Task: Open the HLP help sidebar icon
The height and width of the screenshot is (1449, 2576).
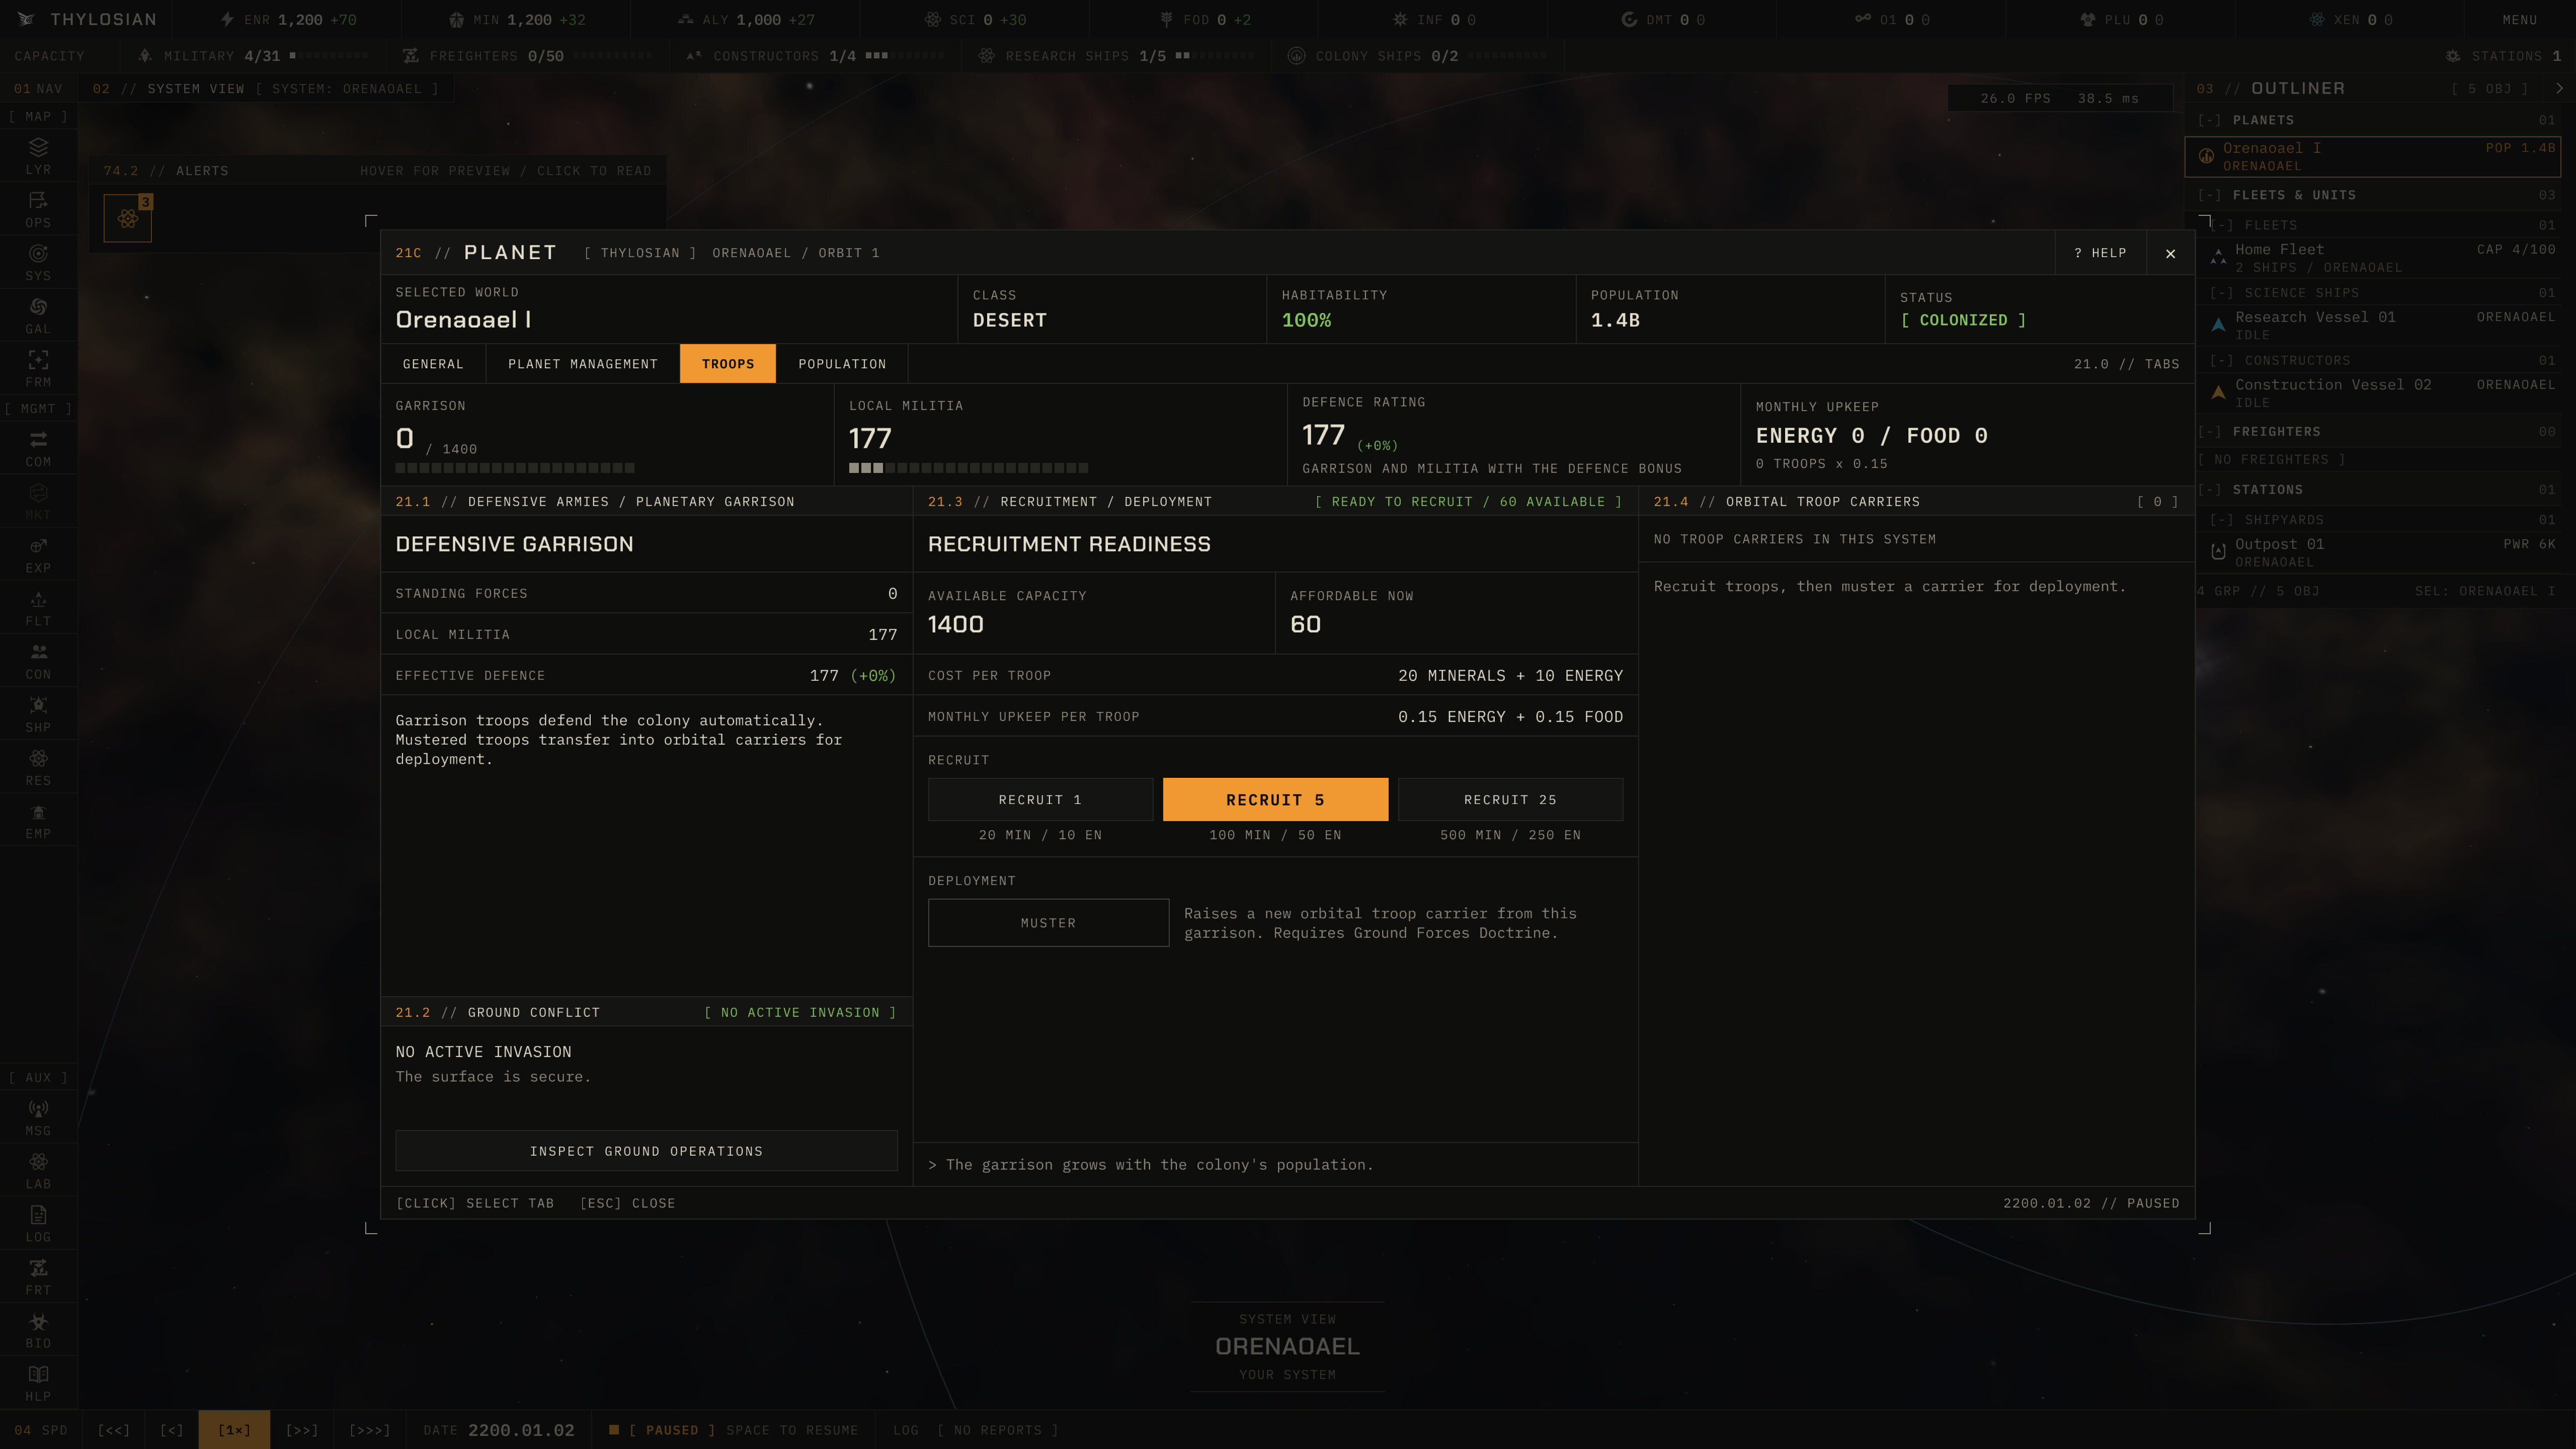Action: point(38,1383)
